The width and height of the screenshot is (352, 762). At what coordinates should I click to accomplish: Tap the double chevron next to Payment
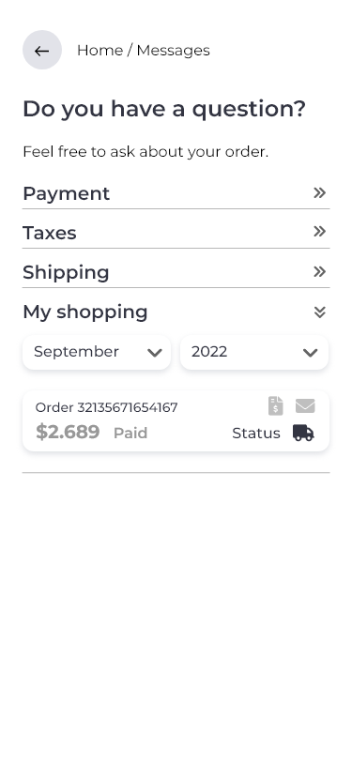[319, 193]
